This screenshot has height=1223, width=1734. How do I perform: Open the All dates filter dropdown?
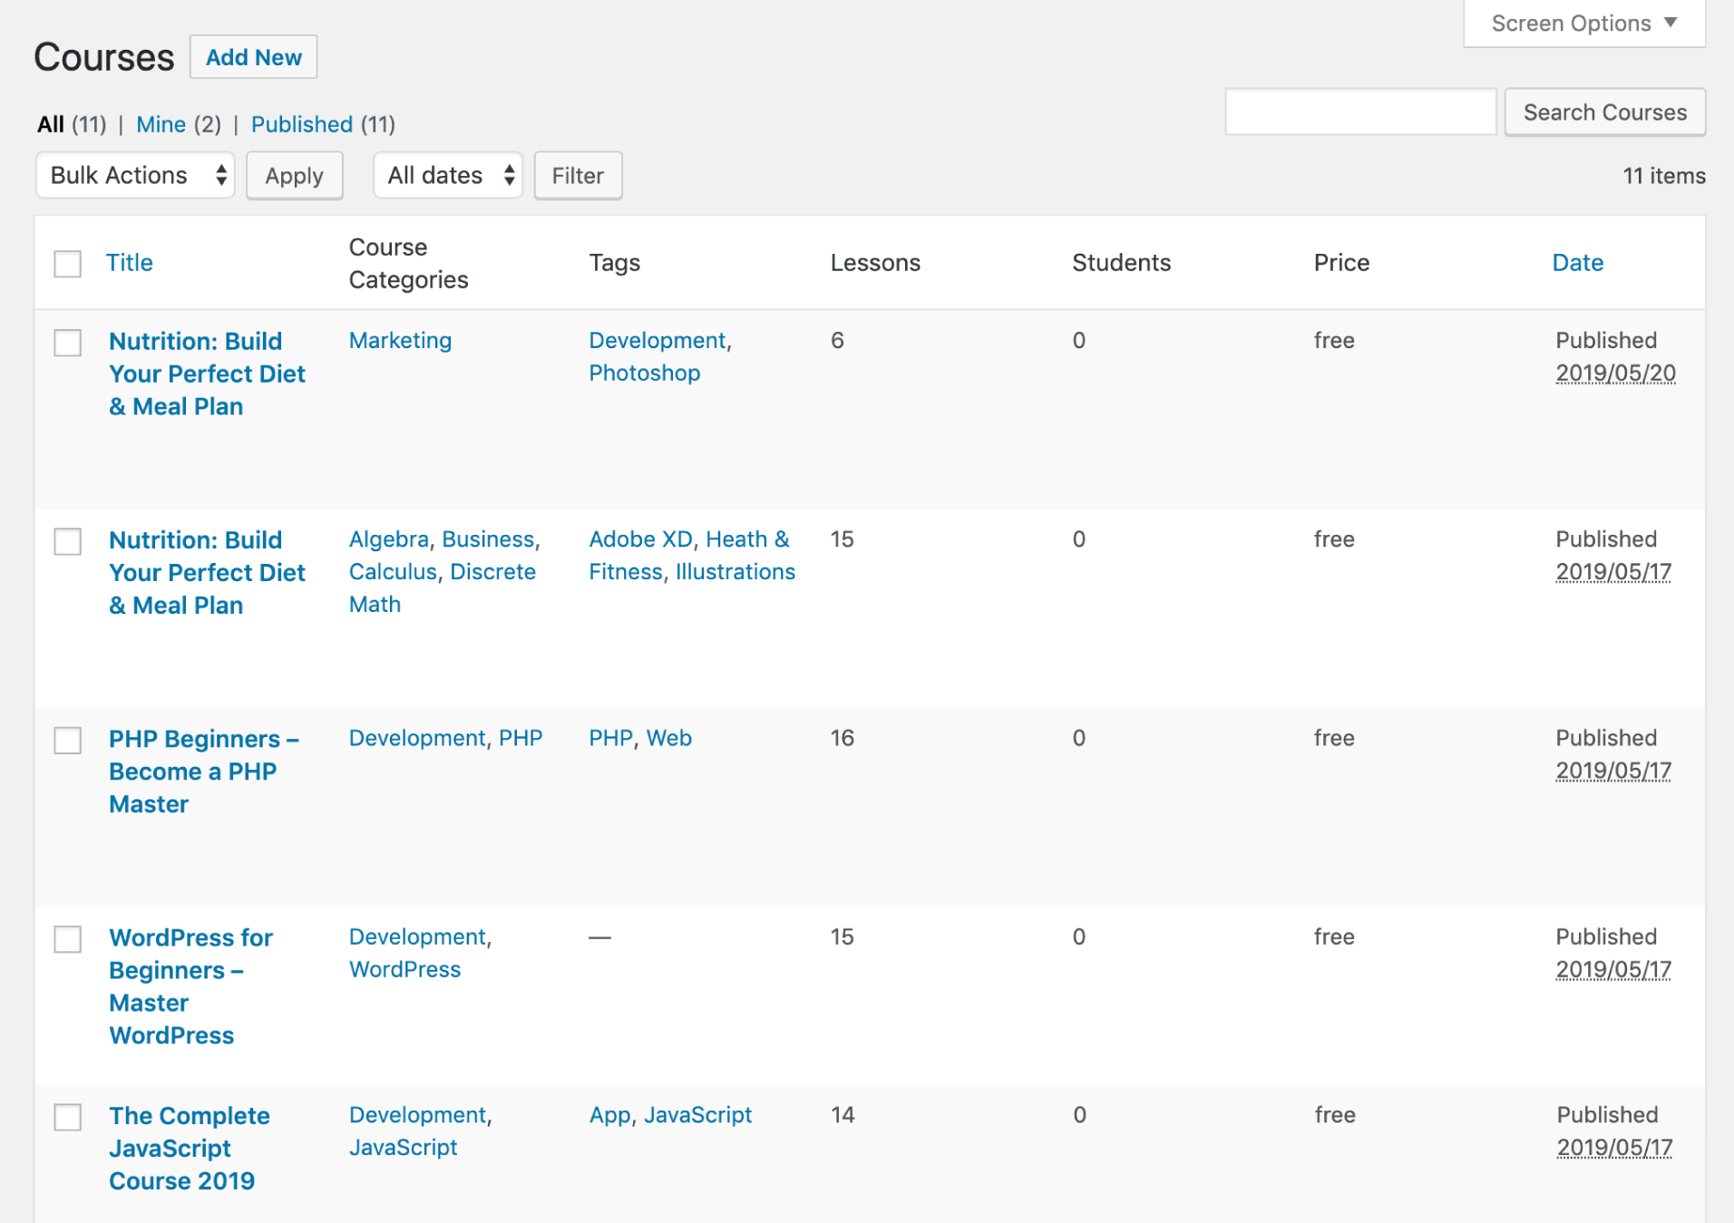pyautogui.click(x=447, y=175)
